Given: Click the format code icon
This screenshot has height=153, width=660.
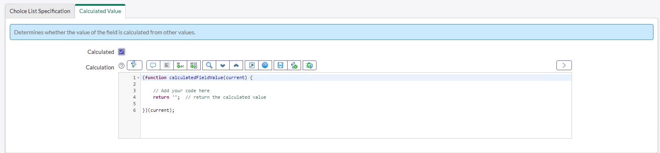Looking at the screenshot, I should click(x=167, y=65).
